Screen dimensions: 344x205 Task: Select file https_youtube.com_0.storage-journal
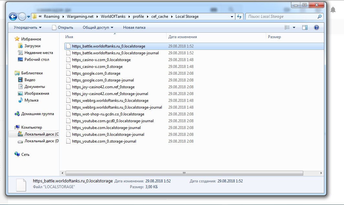point(104,142)
